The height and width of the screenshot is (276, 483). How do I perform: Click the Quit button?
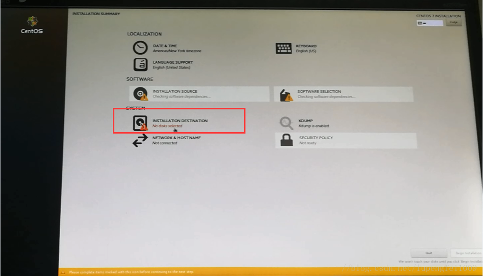429,253
